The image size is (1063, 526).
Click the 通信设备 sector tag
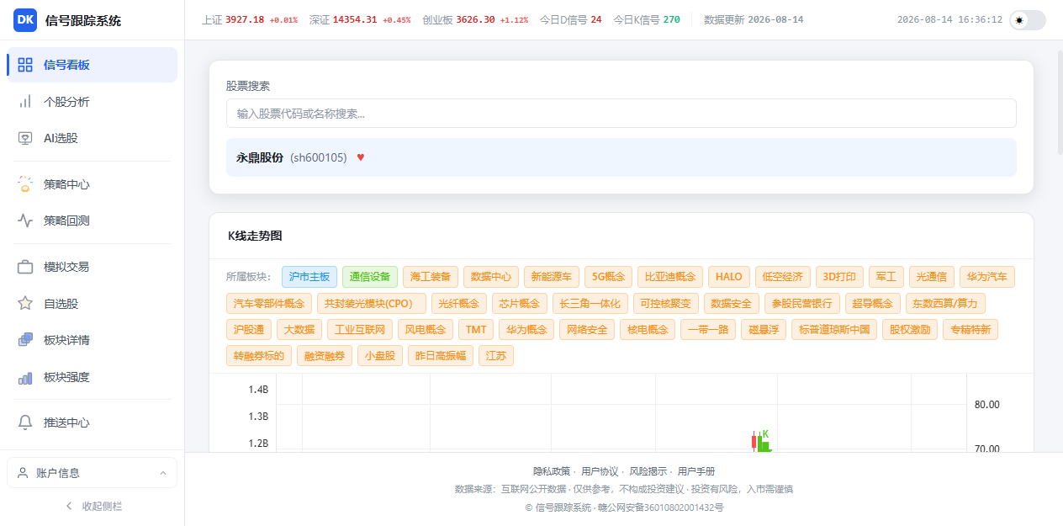370,276
